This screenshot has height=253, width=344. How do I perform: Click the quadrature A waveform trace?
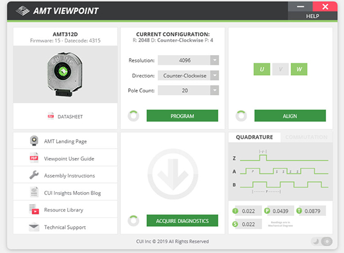click(284, 171)
